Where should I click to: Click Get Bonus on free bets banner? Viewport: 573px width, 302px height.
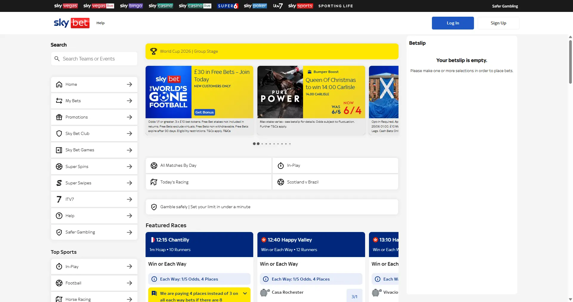(x=205, y=112)
